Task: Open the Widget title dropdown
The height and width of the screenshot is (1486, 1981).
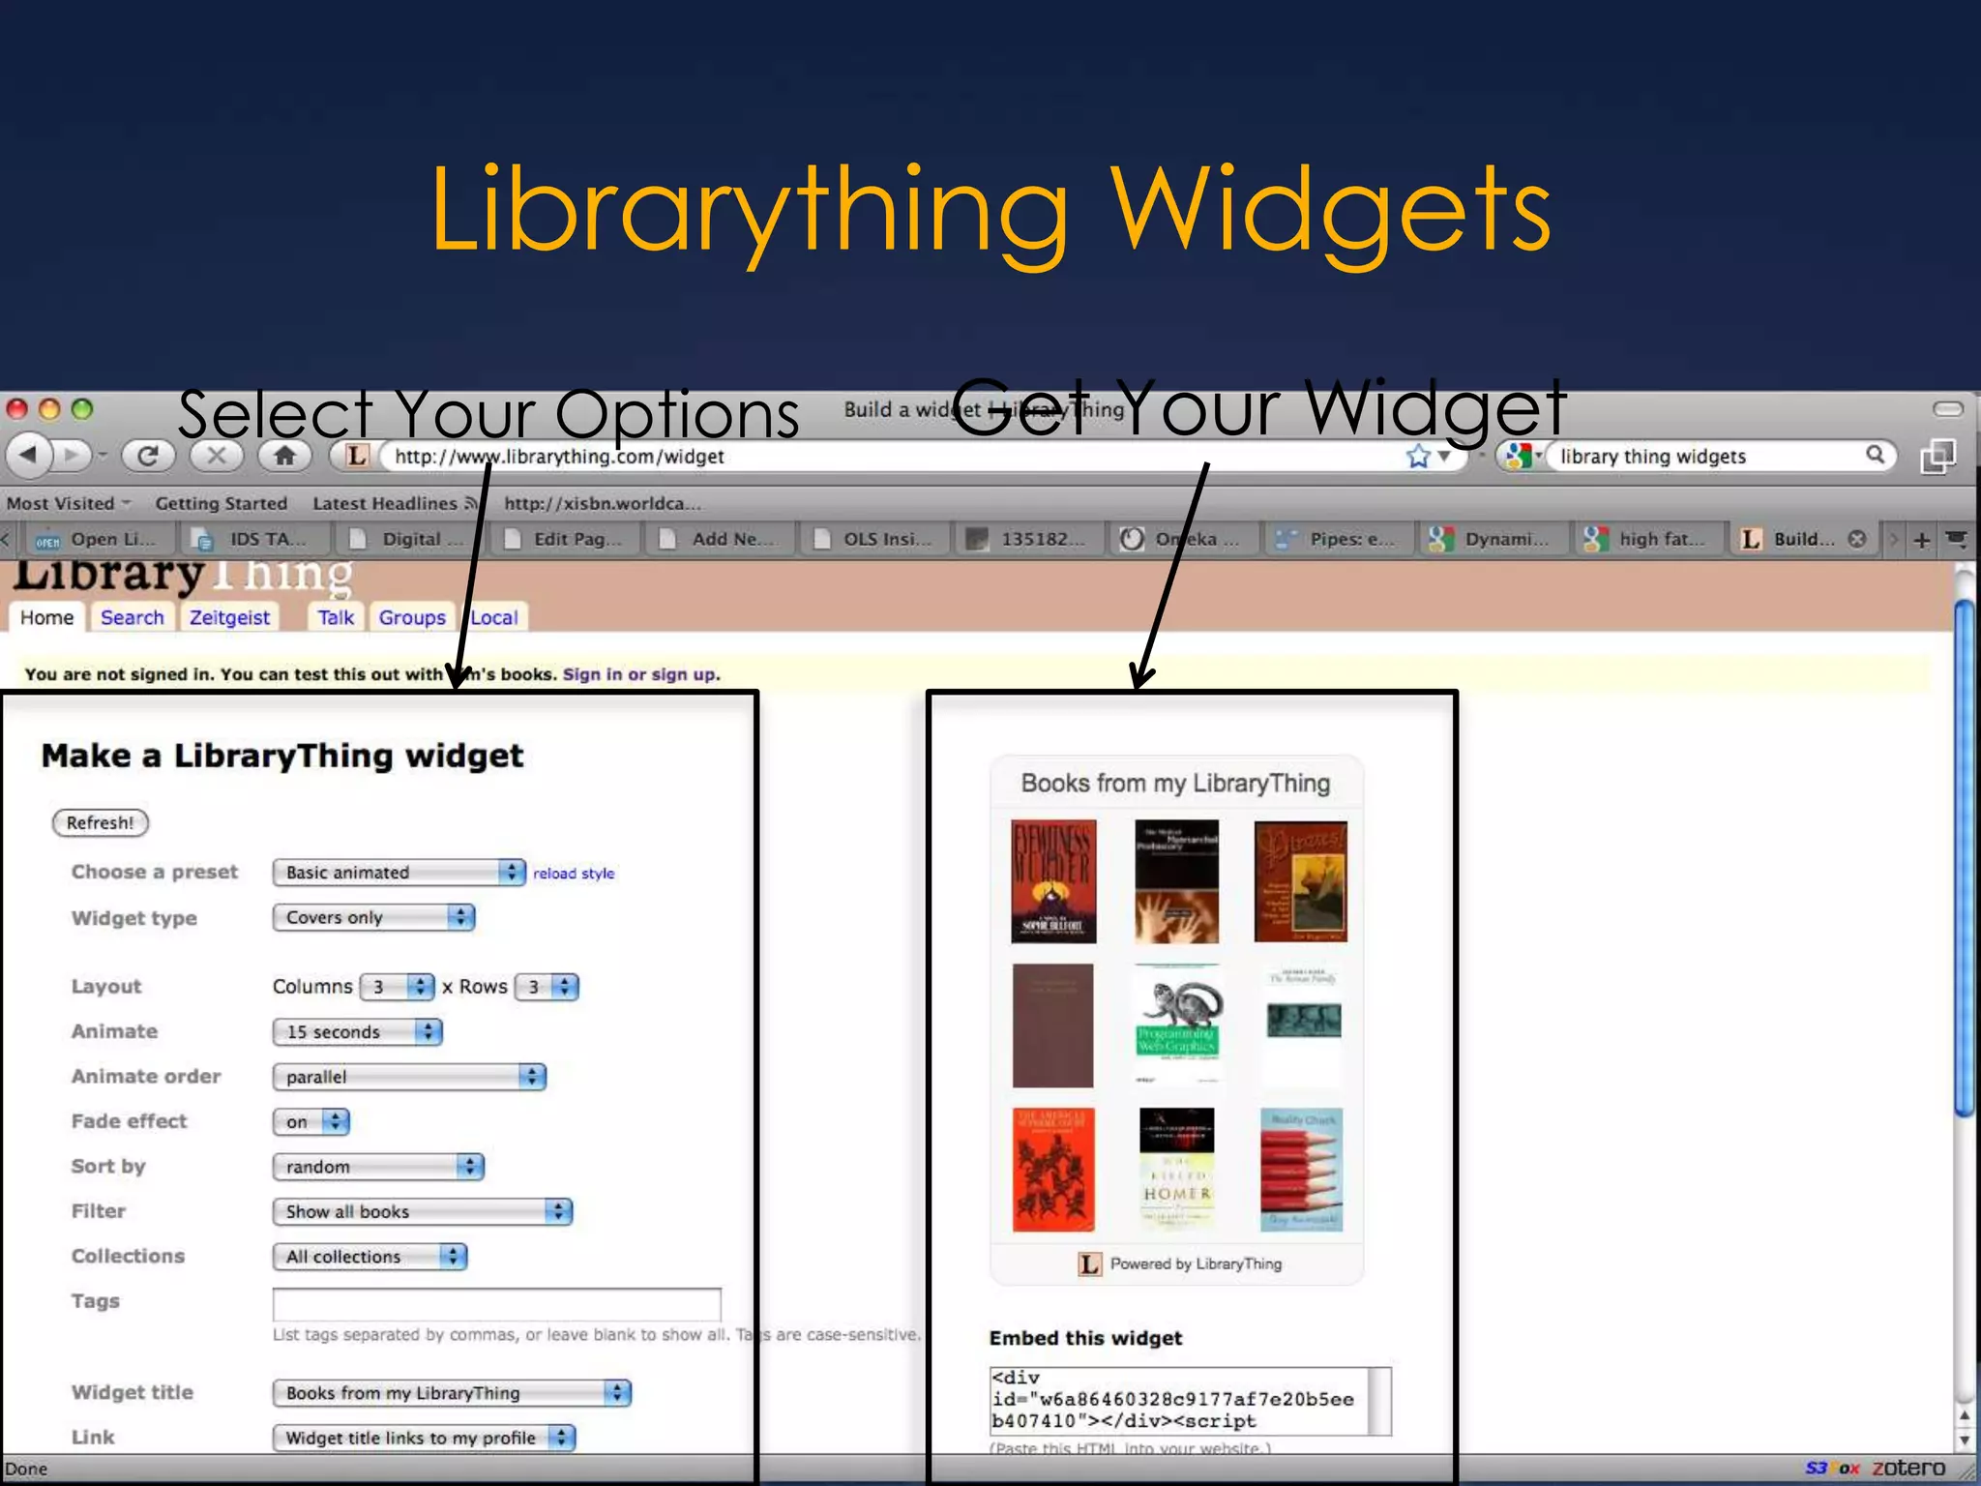Action: pyautogui.click(x=452, y=1393)
